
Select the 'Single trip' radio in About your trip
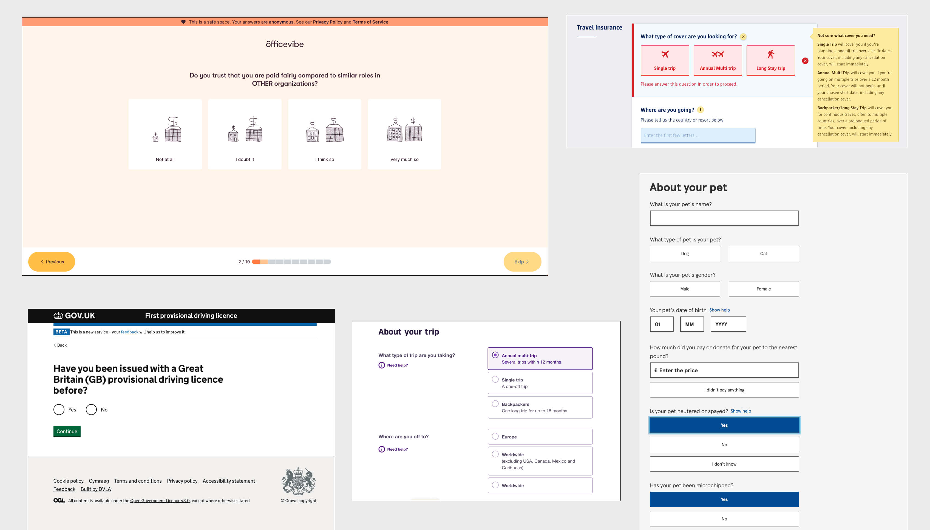pyautogui.click(x=495, y=379)
